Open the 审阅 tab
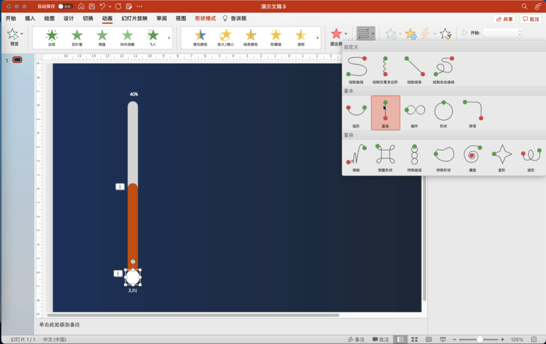Image resolution: width=546 pixels, height=344 pixels. tap(162, 19)
